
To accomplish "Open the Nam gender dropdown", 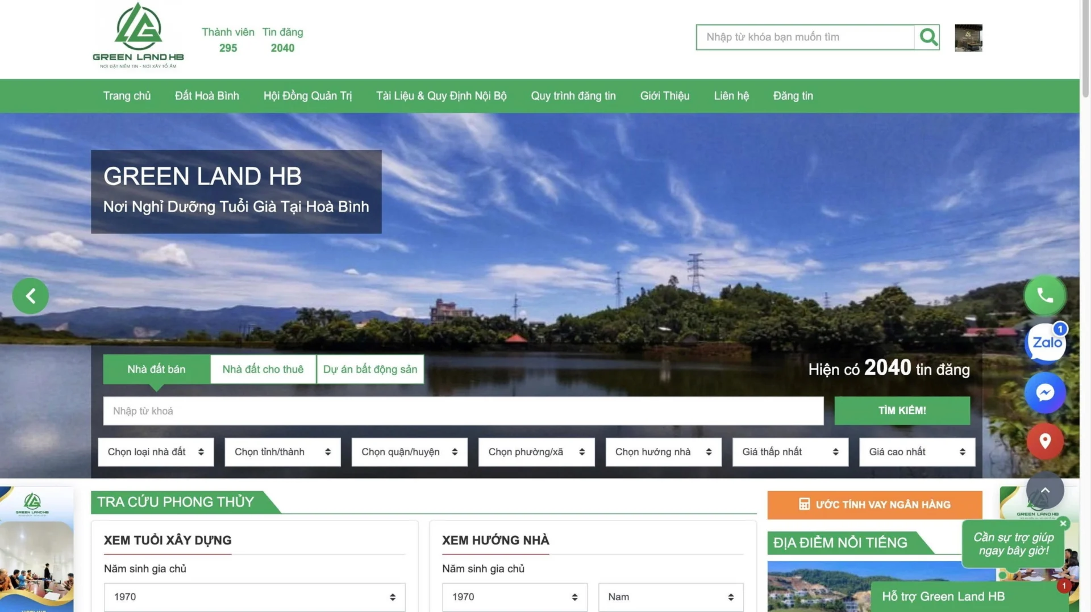I will (671, 597).
